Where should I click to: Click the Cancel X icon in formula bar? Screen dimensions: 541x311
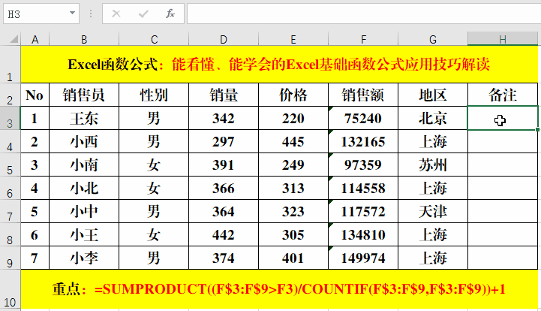116,14
